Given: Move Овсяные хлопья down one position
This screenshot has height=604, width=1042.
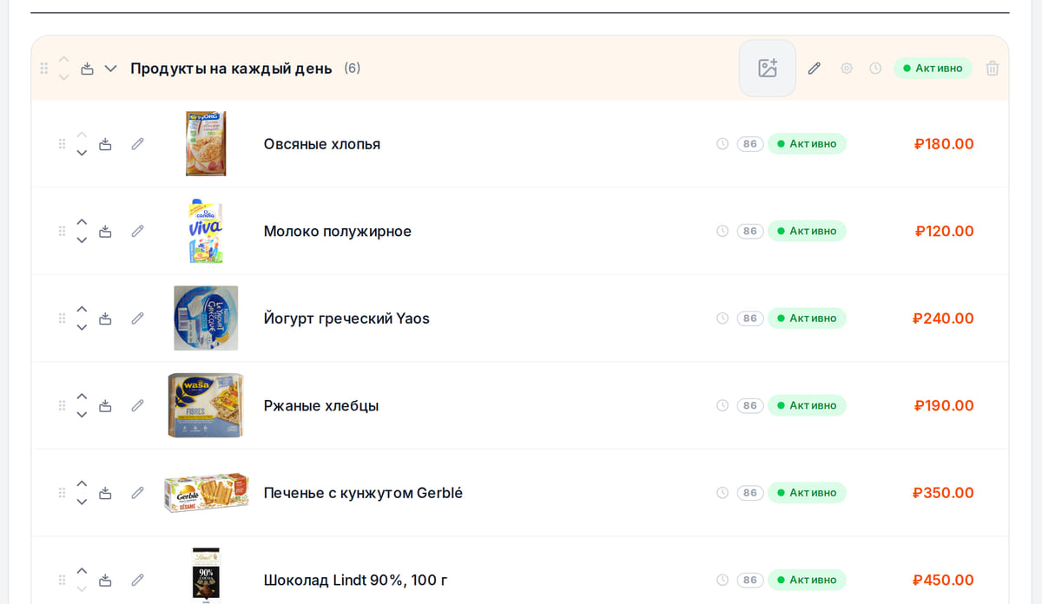Looking at the screenshot, I should [82, 153].
